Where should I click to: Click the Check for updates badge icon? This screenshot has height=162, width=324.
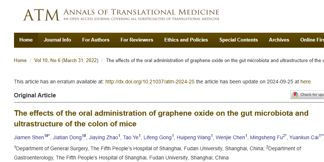(295, 95)
